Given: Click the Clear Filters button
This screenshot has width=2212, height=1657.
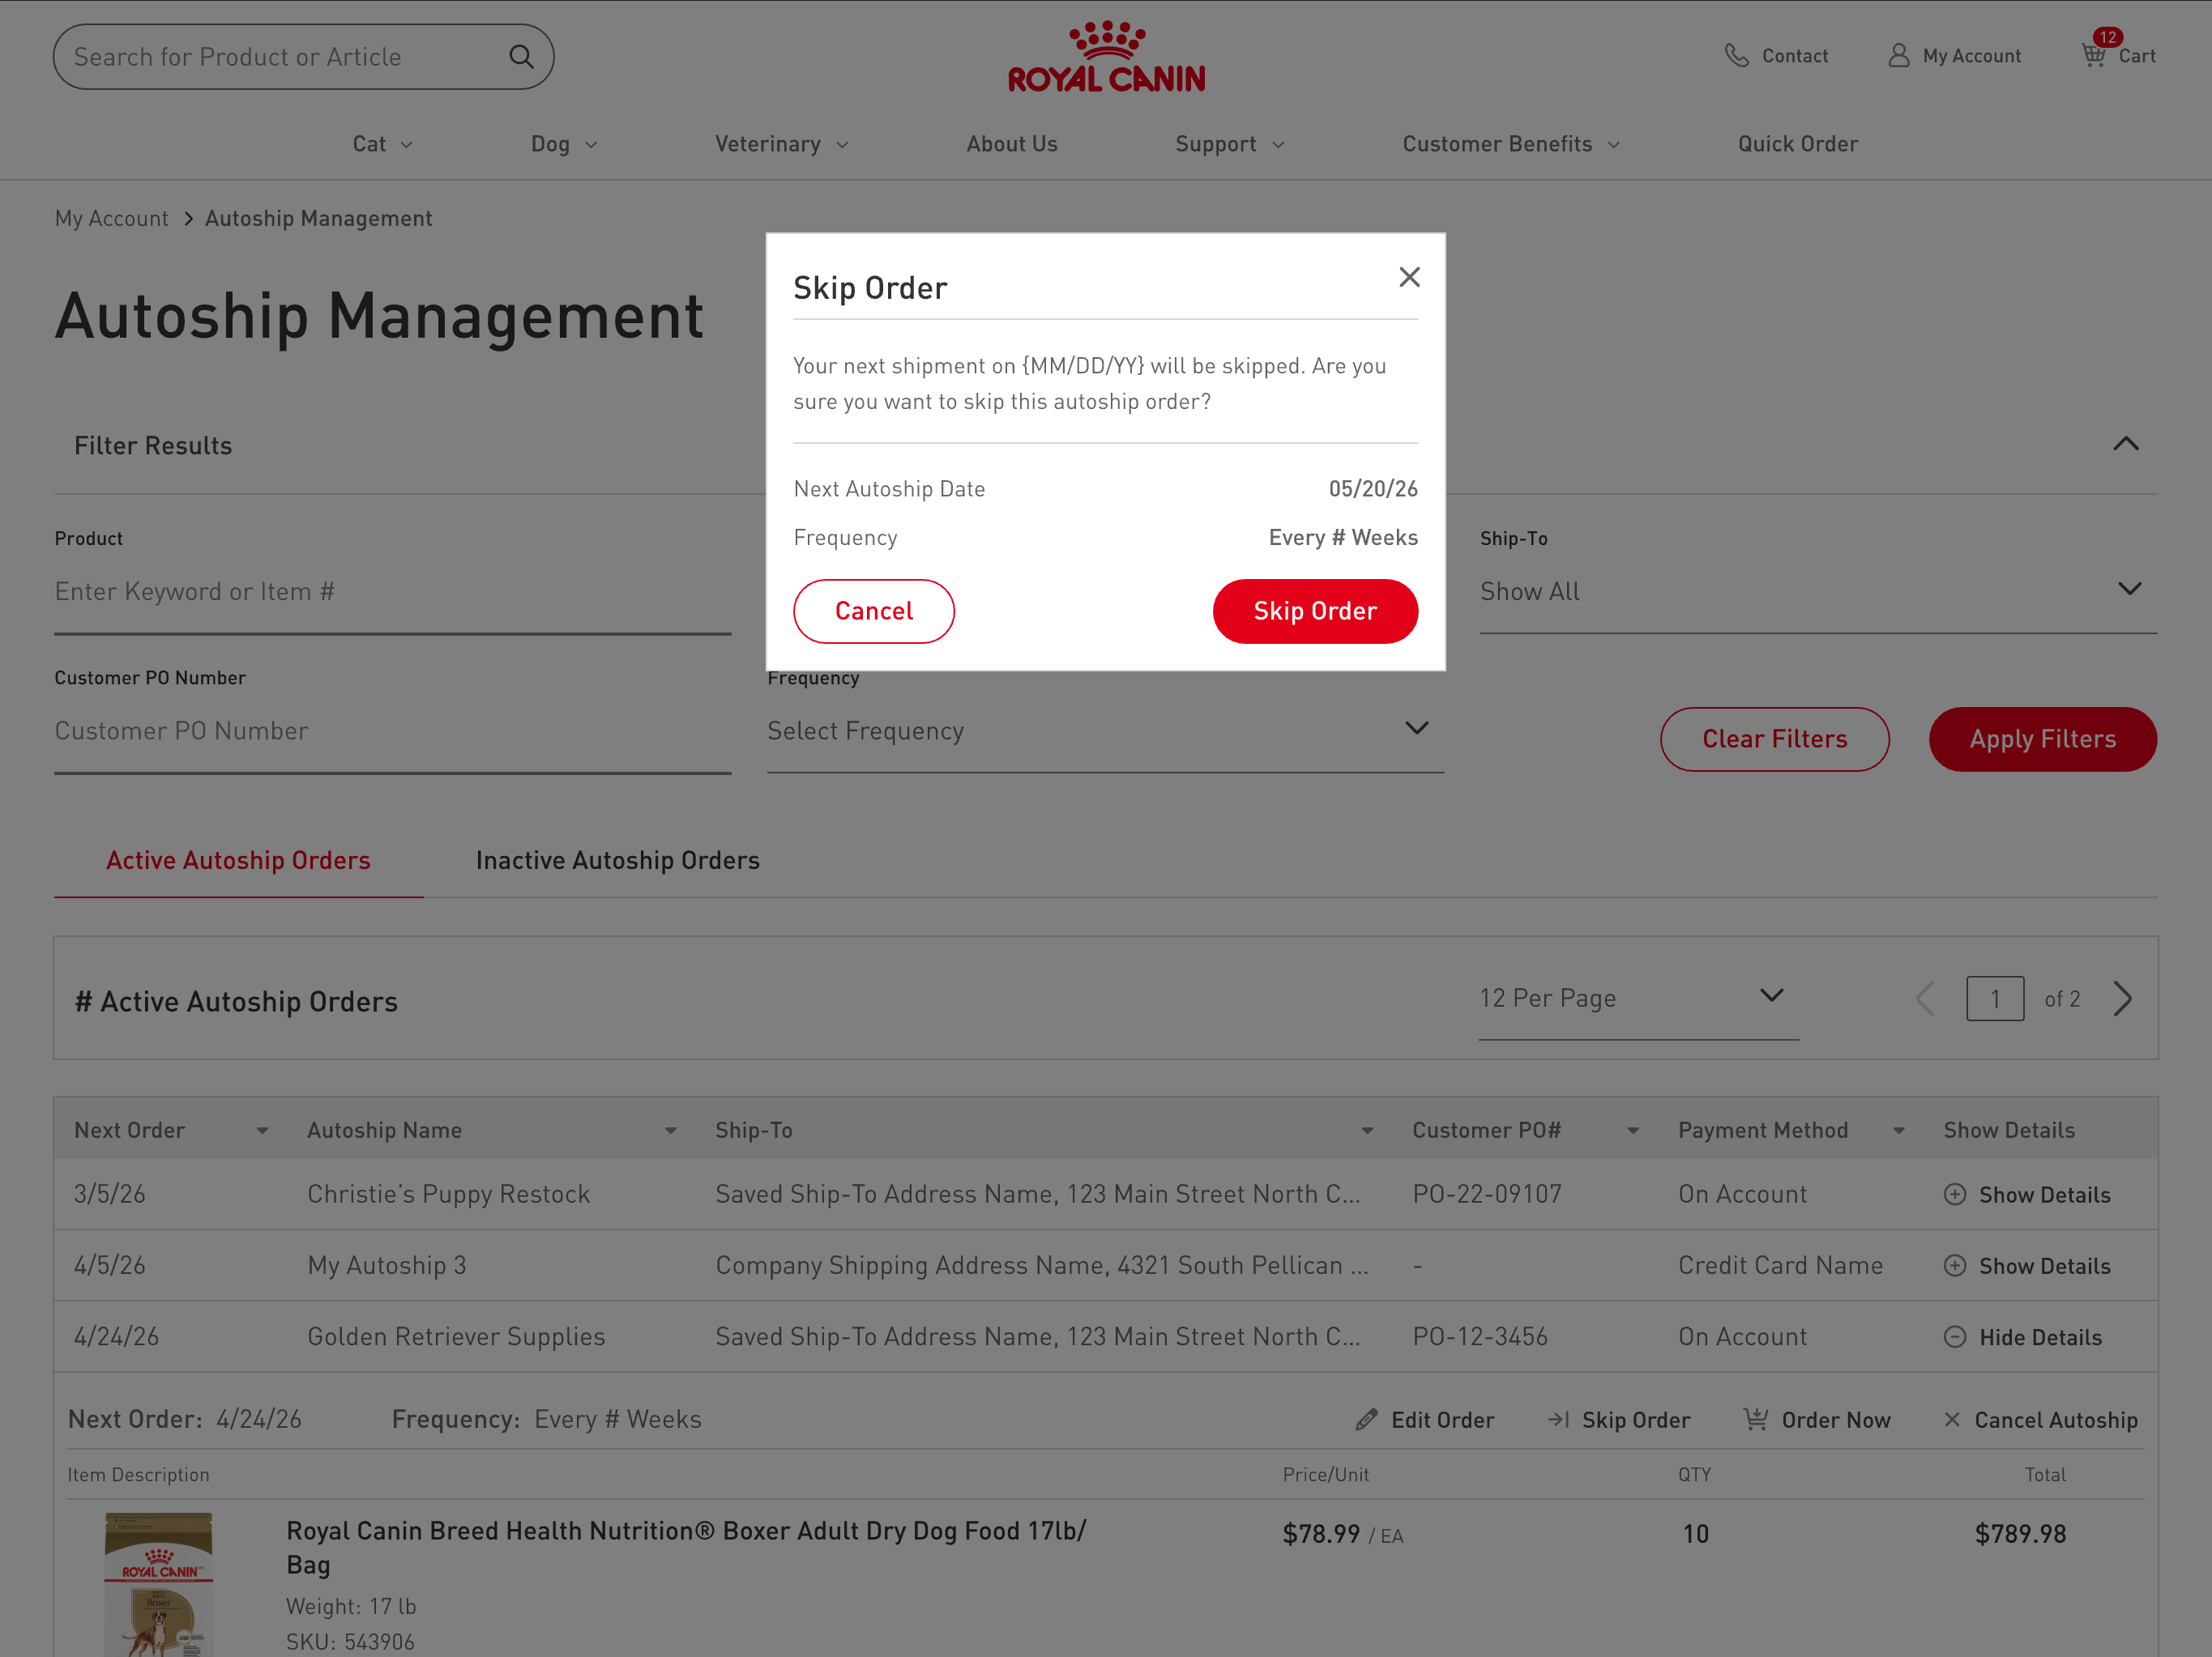Looking at the screenshot, I should (1774, 739).
